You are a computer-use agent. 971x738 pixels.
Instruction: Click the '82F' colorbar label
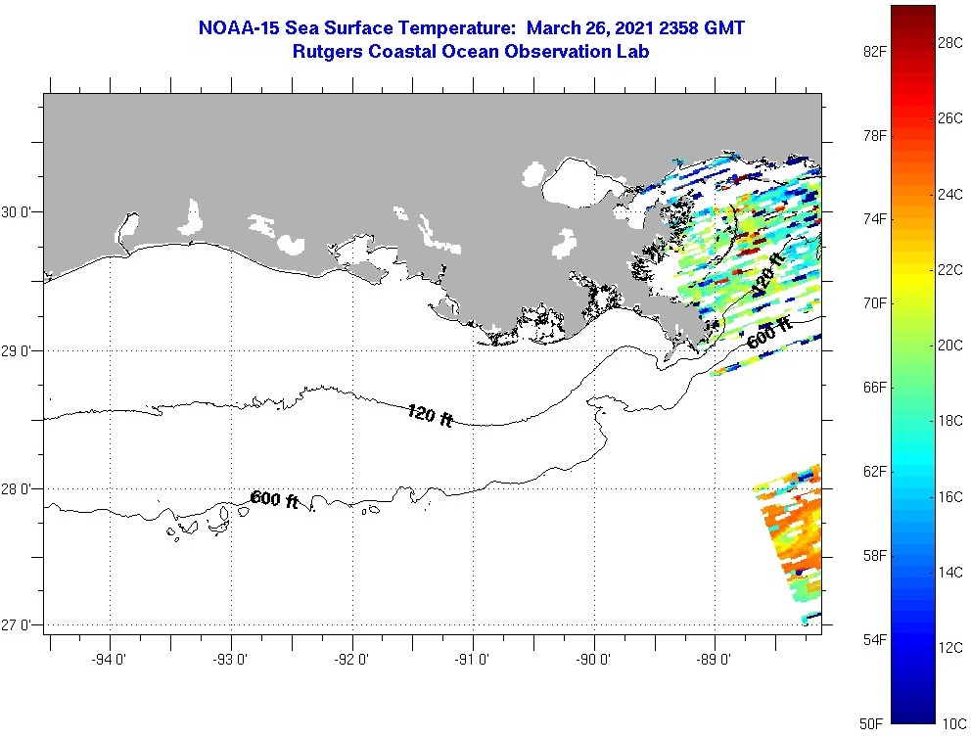(x=874, y=52)
